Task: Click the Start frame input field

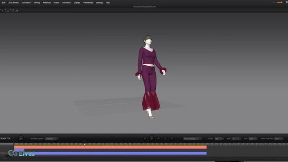Action: (236, 139)
